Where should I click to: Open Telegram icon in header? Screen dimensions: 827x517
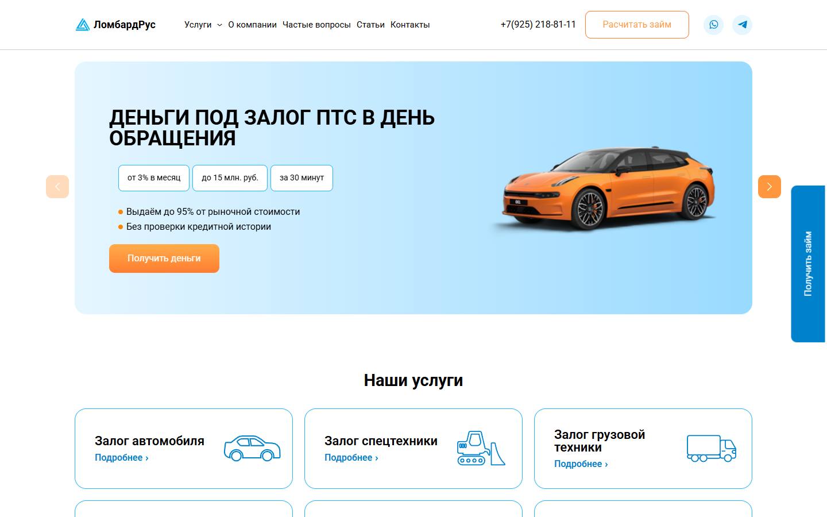pyautogui.click(x=742, y=25)
